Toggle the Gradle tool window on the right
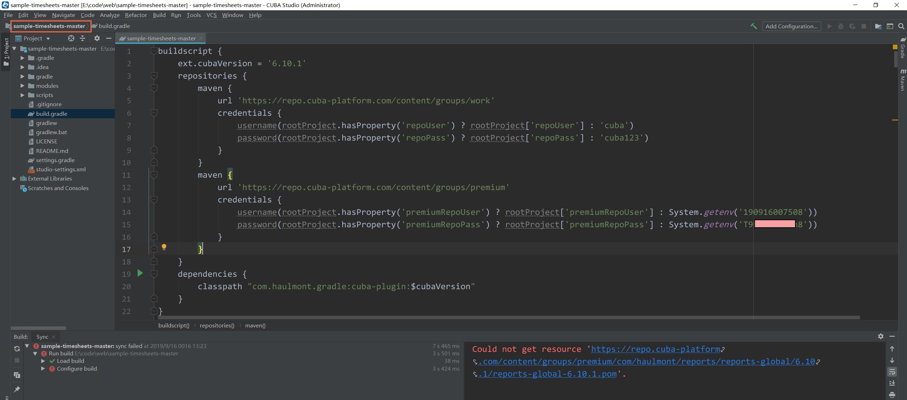907x400 pixels. (x=903, y=48)
